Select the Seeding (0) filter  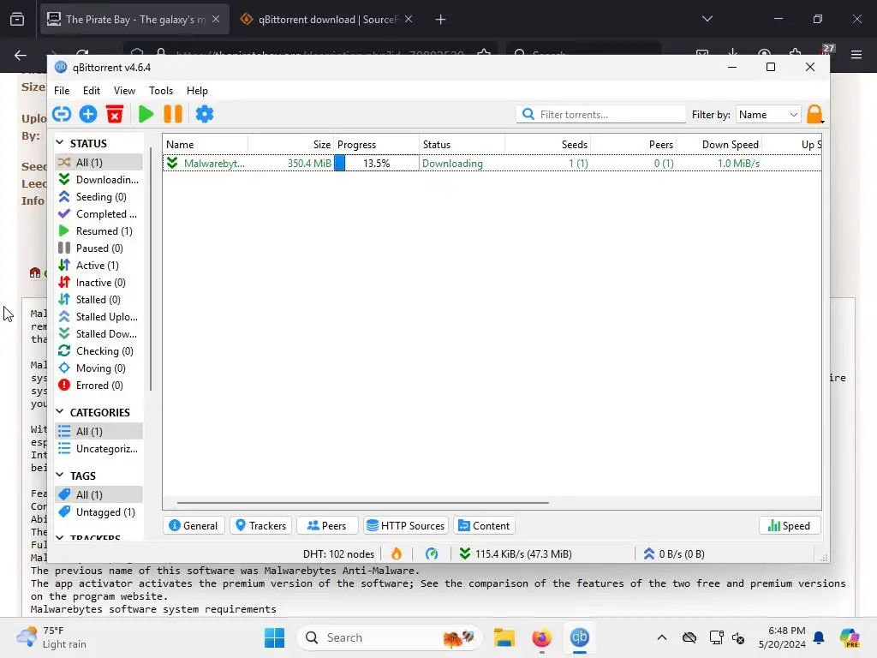pyautogui.click(x=99, y=197)
